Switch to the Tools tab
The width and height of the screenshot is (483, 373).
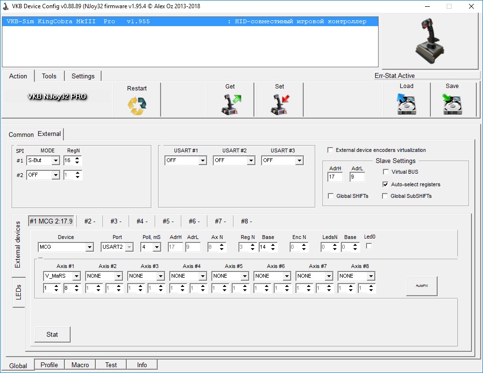pyautogui.click(x=49, y=76)
